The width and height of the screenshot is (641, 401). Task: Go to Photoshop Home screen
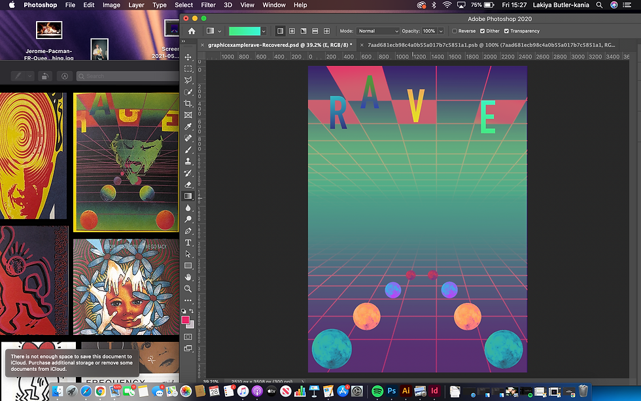[191, 31]
